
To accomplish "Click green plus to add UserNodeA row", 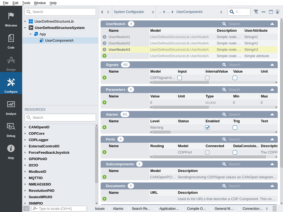I will [x=104, y=56].
